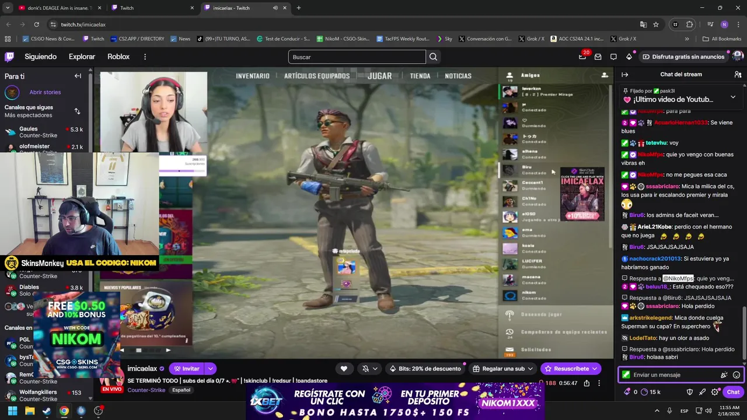The image size is (747, 420).
Task: Click the Steam icon in Windows taskbar
Action: click(46, 411)
